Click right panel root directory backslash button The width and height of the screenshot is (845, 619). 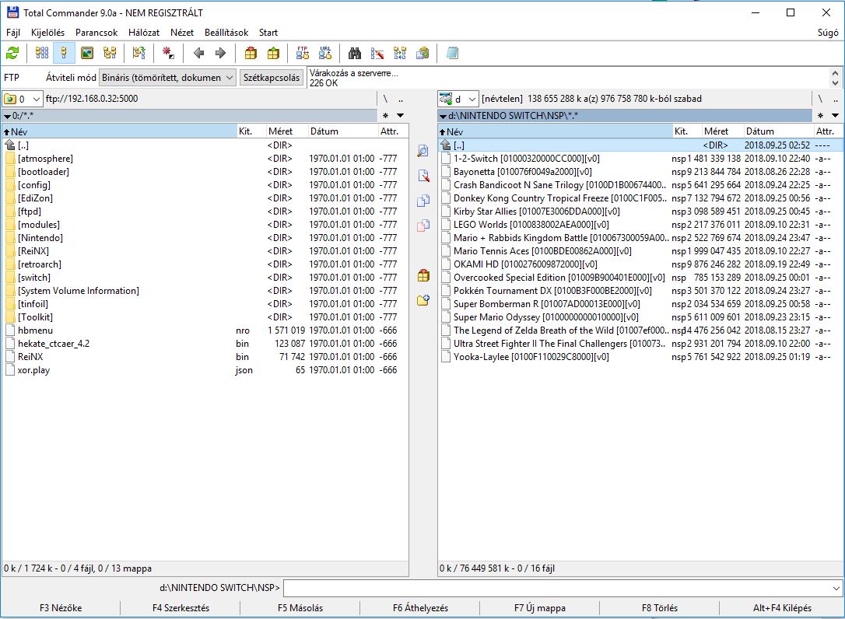(820, 99)
